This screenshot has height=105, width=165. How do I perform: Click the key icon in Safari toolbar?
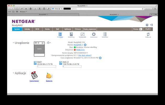pos(48,9)
